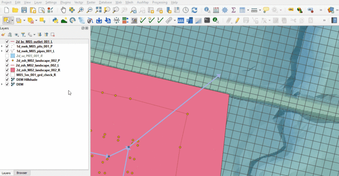Viewport: 339px width, 176px height.
Task: Expand the DEM layer tree item
Action: pyautogui.click(x=2, y=84)
